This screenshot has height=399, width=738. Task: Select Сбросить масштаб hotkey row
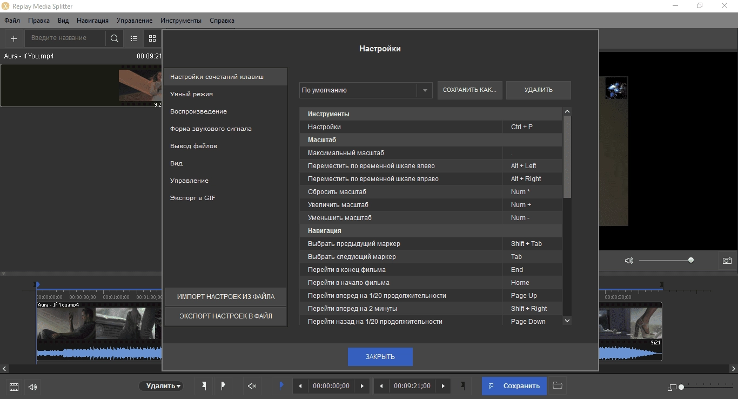[431, 192]
